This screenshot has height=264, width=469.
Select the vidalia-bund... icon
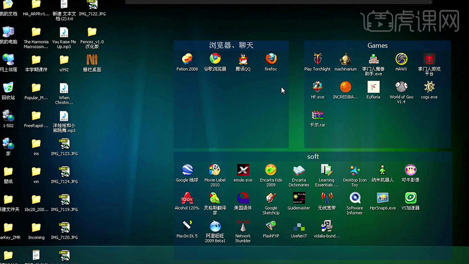[x=326, y=226]
